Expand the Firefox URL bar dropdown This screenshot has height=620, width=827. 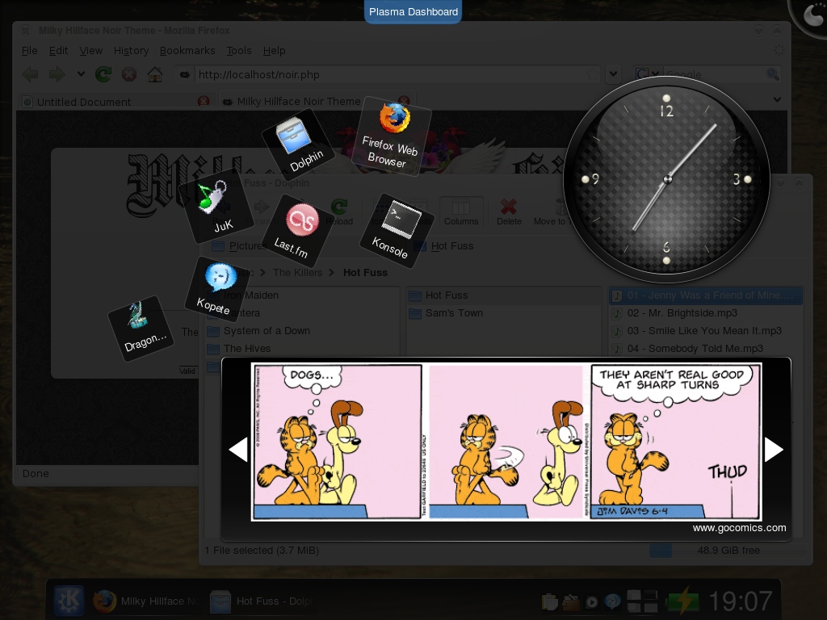coord(613,74)
